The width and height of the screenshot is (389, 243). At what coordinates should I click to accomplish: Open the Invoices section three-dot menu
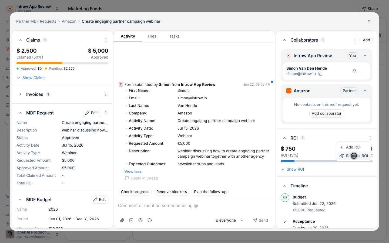coord(106,94)
